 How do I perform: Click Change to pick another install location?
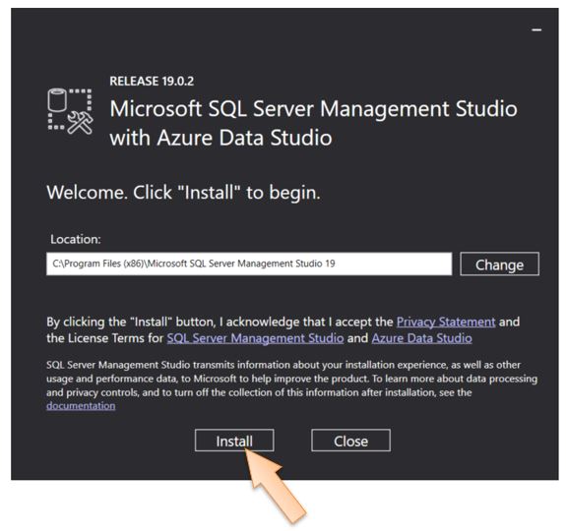coord(500,265)
